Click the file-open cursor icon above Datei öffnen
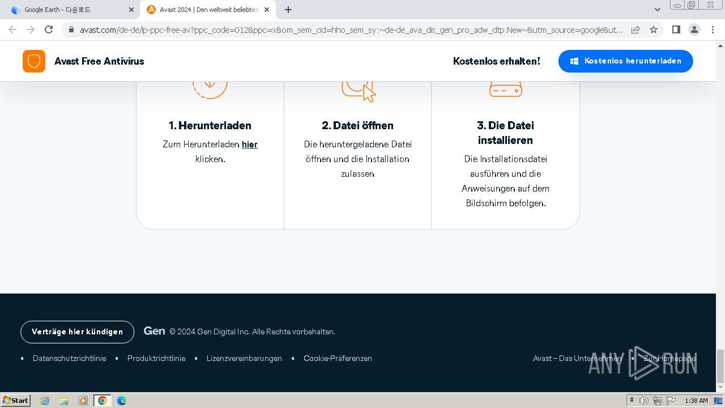This screenshot has width=725, height=408. pos(359,91)
